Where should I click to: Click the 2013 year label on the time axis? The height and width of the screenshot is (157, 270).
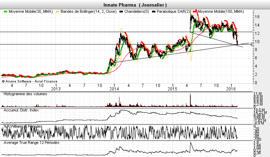pyautogui.click(x=56, y=89)
